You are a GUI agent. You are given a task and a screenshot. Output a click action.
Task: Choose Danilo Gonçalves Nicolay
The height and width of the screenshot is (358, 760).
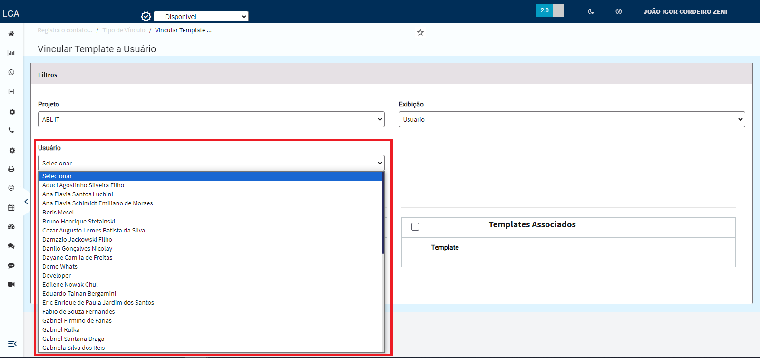[210, 248]
